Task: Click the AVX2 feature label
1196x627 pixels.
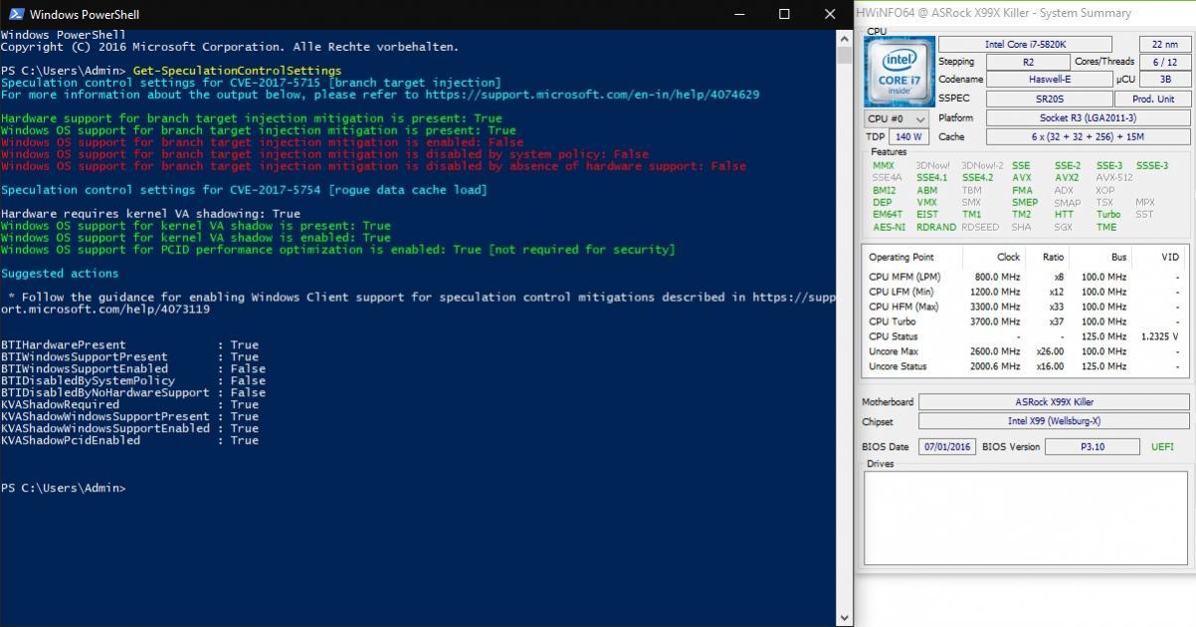Action: point(1066,177)
